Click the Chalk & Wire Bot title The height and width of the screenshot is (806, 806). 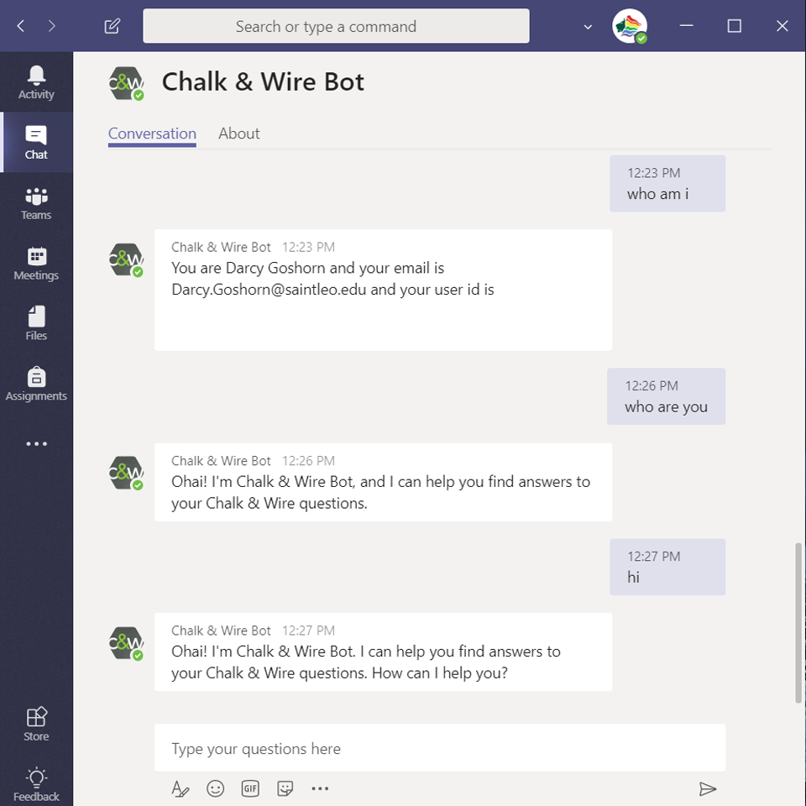tap(263, 82)
